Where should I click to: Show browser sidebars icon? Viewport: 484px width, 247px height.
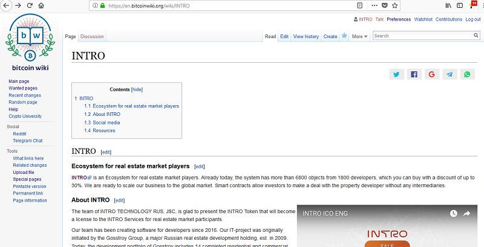460,5
